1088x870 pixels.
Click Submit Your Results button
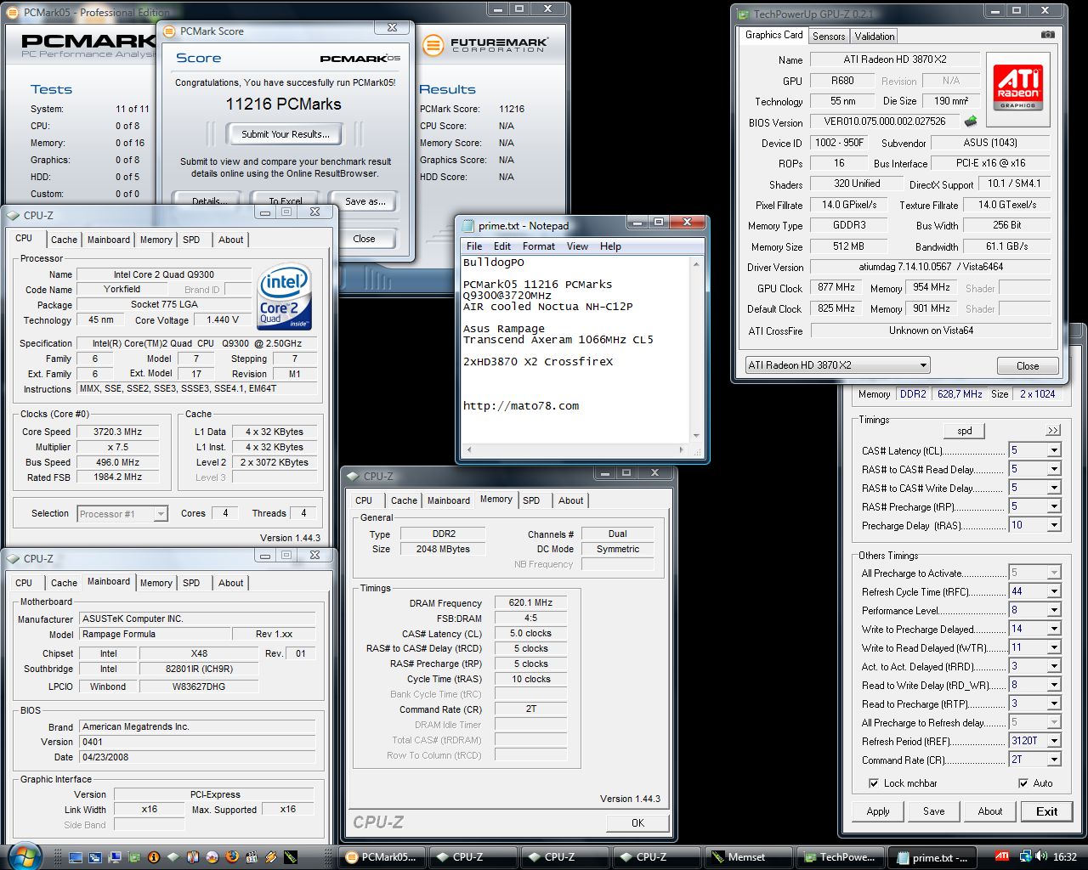coord(286,134)
